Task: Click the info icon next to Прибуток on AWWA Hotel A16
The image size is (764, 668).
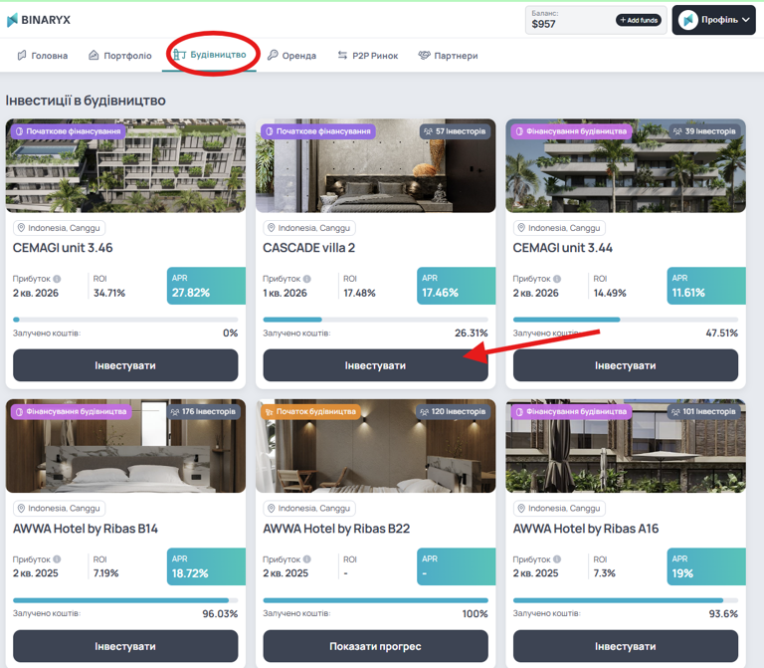Action: coord(557,559)
